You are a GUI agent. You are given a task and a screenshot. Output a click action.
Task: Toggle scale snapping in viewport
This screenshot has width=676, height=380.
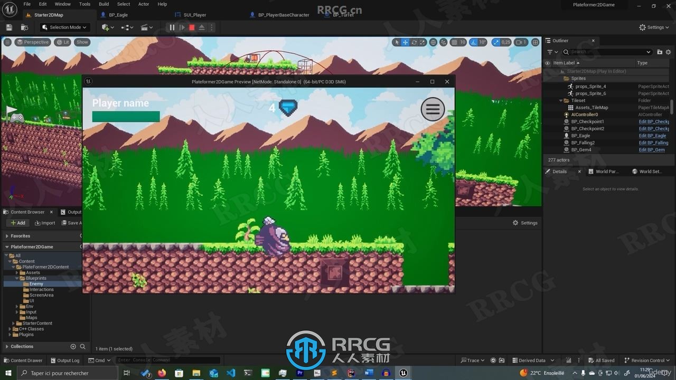tap(496, 42)
